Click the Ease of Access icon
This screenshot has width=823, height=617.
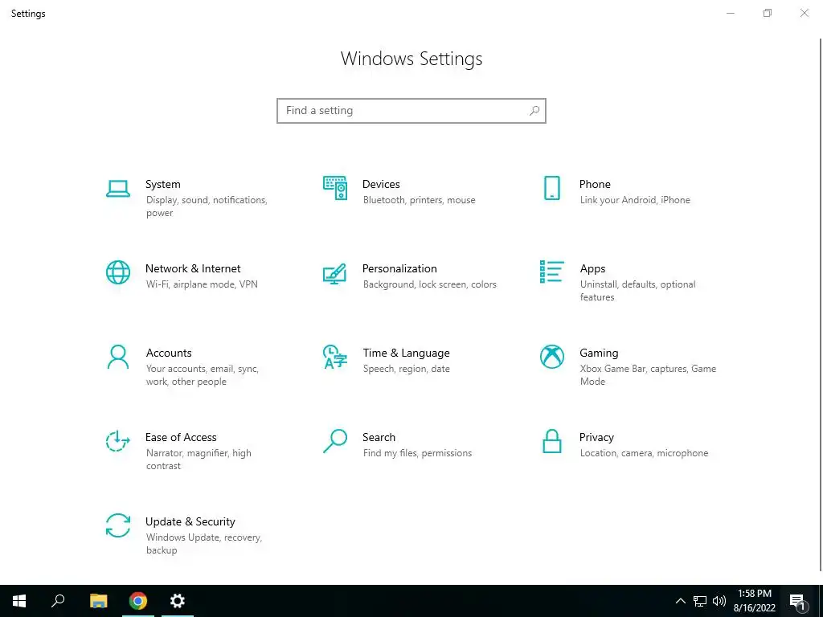[x=117, y=441]
